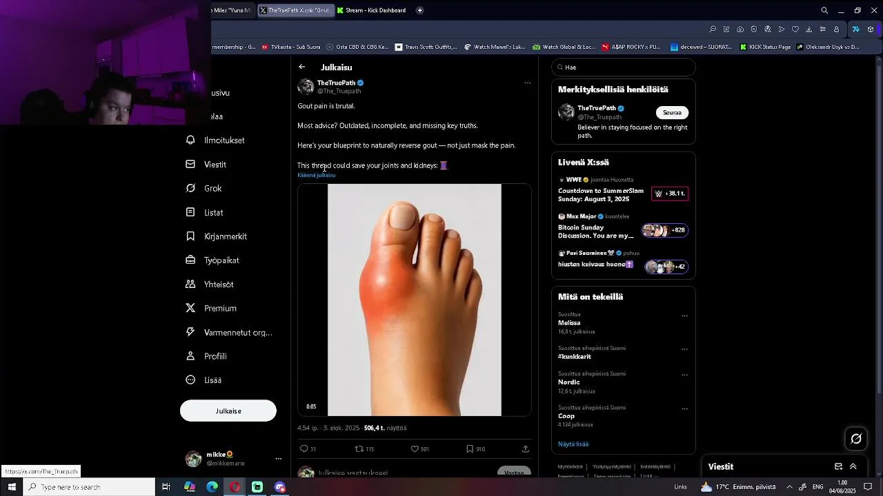Click Seuraa to follow TheTruePath
Image resolution: width=883 pixels, height=496 pixels.
tap(672, 113)
